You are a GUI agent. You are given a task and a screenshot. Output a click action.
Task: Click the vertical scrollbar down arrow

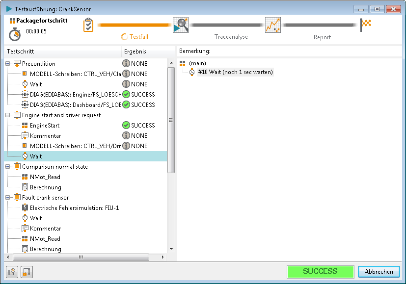[171, 249]
